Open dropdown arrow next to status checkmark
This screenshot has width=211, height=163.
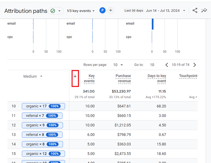point(59,11)
